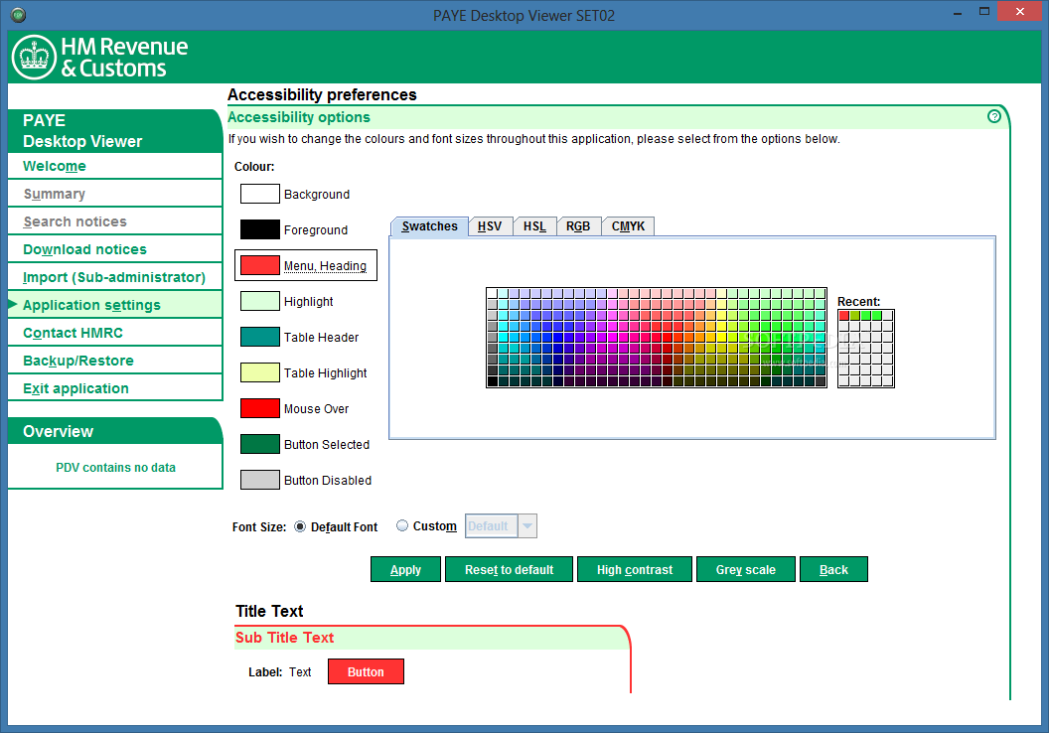This screenshot has height=733, width=1049.
Task: Open Search notices in sidebar
Action: point(114,221)
